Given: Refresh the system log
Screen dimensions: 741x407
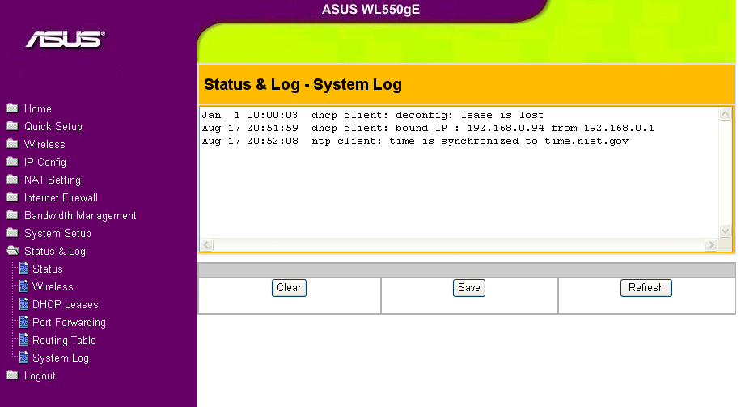Looking at the screenshot, I should [646, 288].
